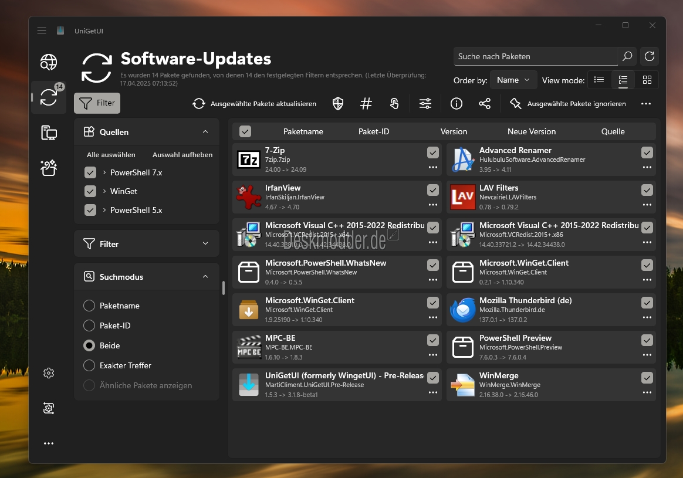Open the Discover Packages globe icon
Image resolution: width=683 pixels, height=478 pixels.
48,62
